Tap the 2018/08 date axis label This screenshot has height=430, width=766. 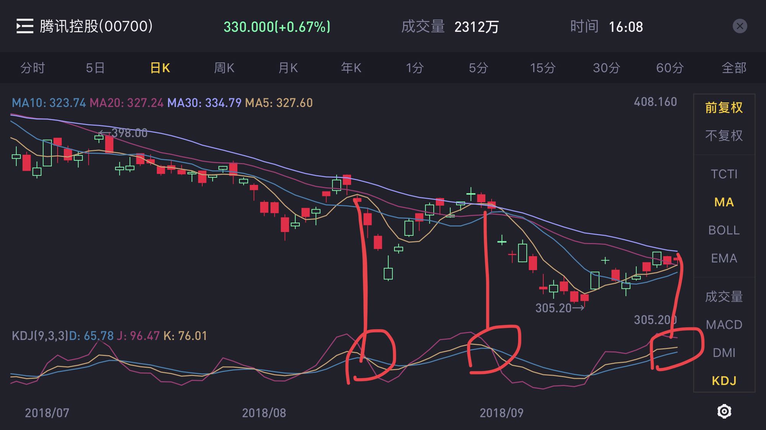[x=264, y=413]
